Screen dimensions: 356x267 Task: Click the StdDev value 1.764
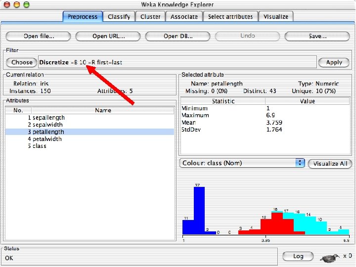(x=274, y=130)
